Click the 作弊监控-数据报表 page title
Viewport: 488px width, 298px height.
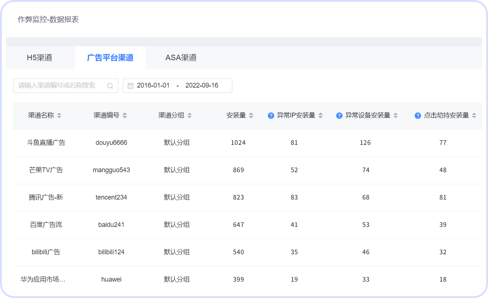coord(48,20)
